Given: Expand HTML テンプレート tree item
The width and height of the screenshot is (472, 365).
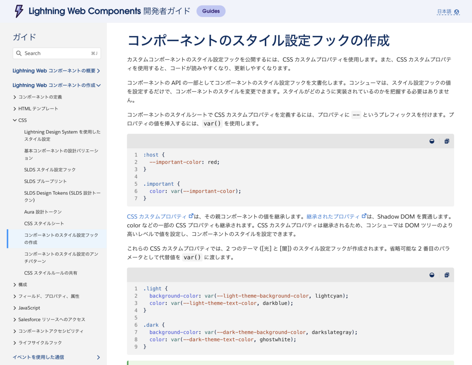Looking at the screenshot, I should [x=15, y=109].
